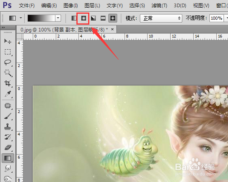Choose linear gradient style
Image resolution: width=228 pixels, height=182 pixels.
point(74,18)
